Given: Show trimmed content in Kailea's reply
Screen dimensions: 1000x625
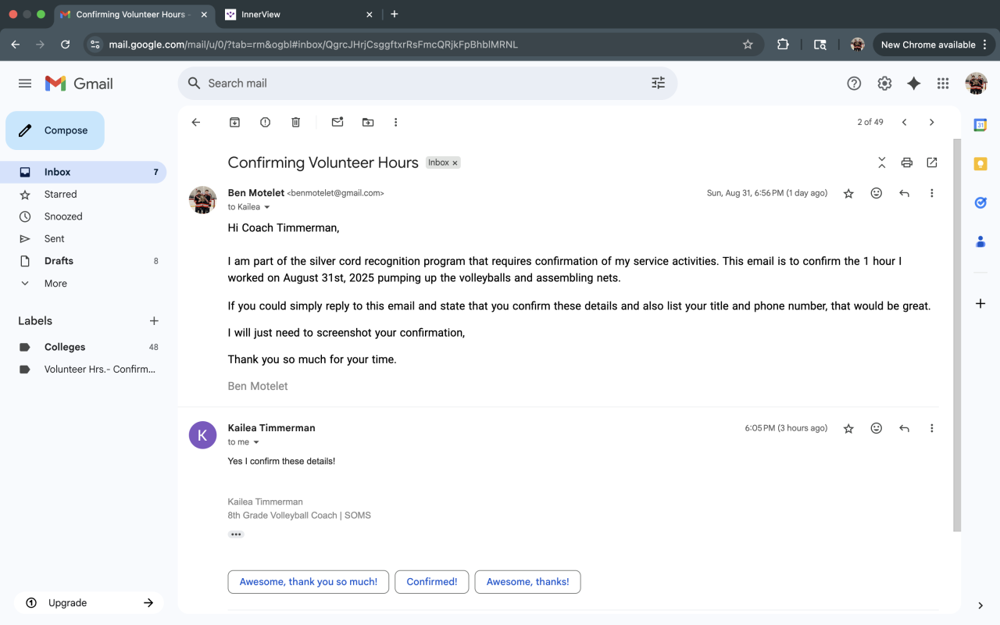Looking at the screenshot, I should [x=236, y=534].
